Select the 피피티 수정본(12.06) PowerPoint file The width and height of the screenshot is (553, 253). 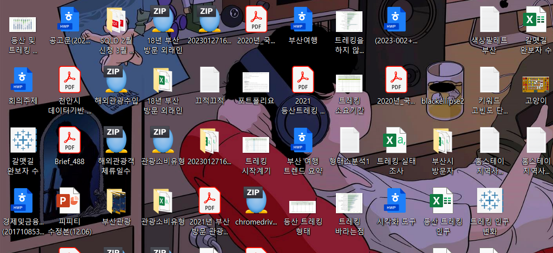pos(69,200)
